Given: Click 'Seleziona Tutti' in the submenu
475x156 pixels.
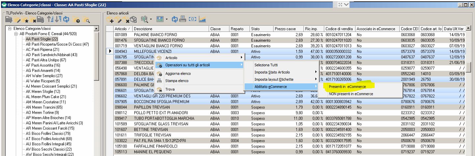Looking at the screenshot, I should click(266, 65).
